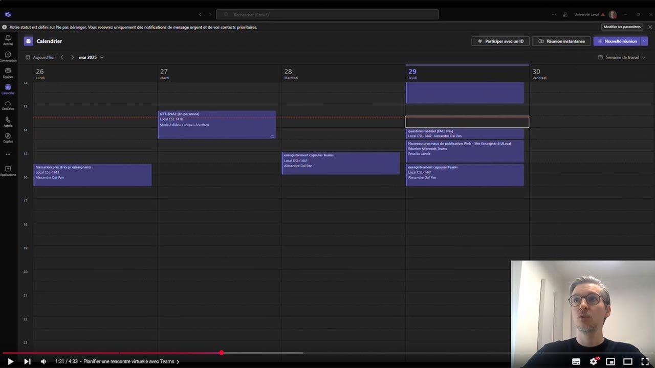Expand Nouvelle réunion options arrow
Image resolution: width=655 pixels, height=368 pixels.
click(644, 41)
